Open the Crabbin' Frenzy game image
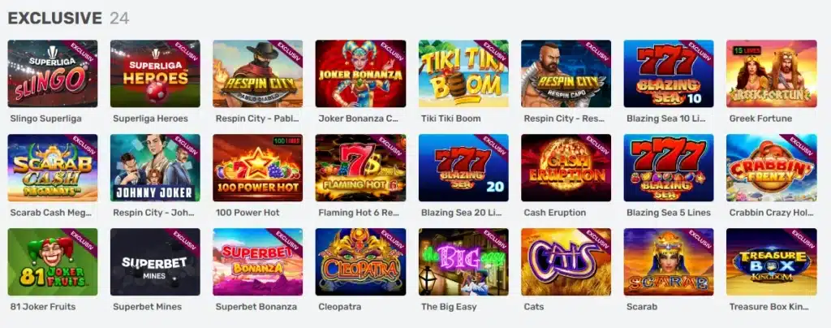 pyautogui.click(x=771, y=168)
